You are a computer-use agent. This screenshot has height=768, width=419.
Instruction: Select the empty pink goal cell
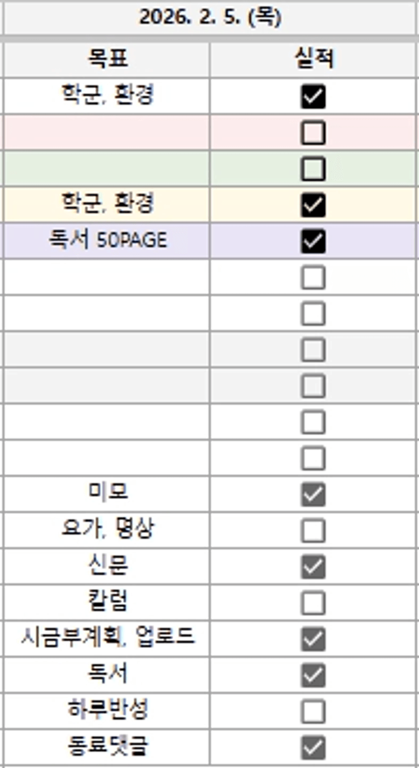(x=107, y=132)
